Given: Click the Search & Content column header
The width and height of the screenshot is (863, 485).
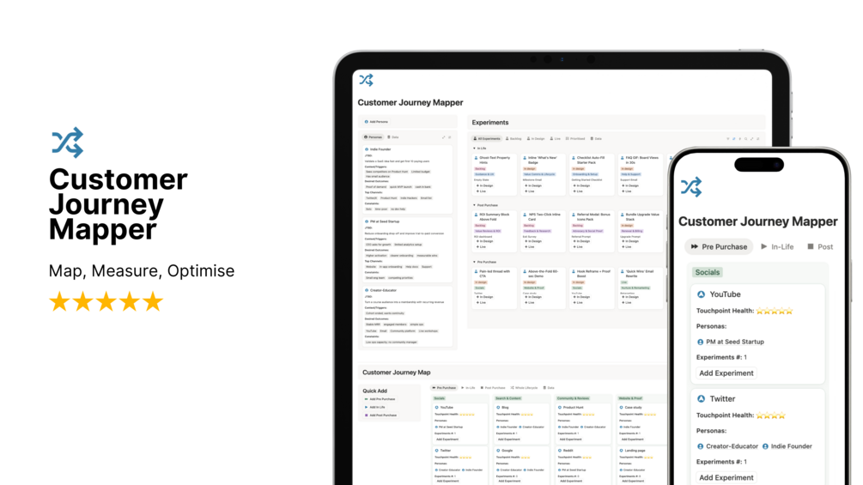Looking at the screenshot, I should pos(508,398).
